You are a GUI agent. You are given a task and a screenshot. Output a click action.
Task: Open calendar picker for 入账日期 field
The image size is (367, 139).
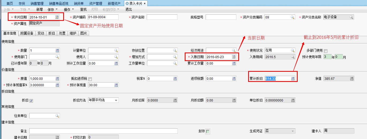pyautogui.click(x=234, y=57)
